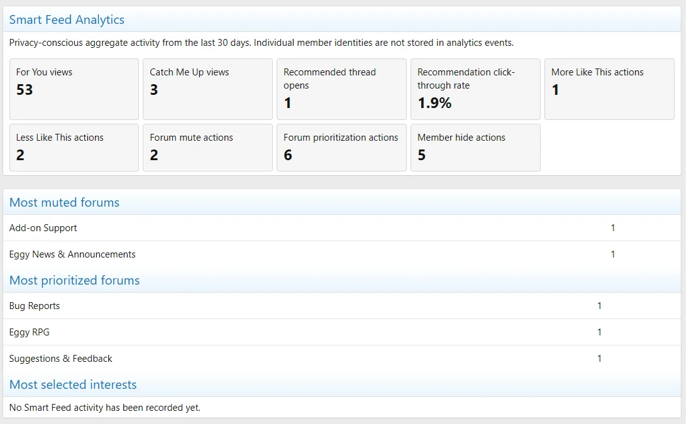Viewport: 689px width, 424px height.
Task: Click the count beside Eggy RPG
Action: pos(599,332)
